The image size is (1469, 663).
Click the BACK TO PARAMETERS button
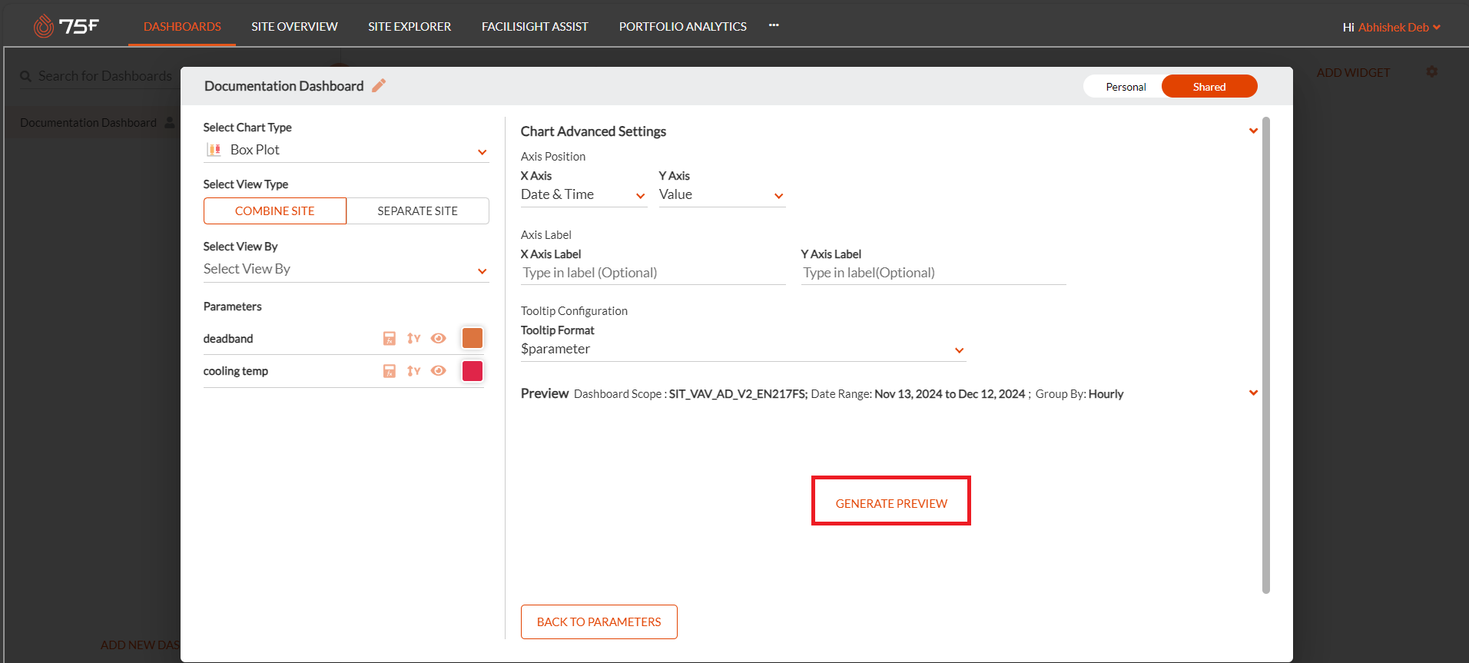point(599,622)
